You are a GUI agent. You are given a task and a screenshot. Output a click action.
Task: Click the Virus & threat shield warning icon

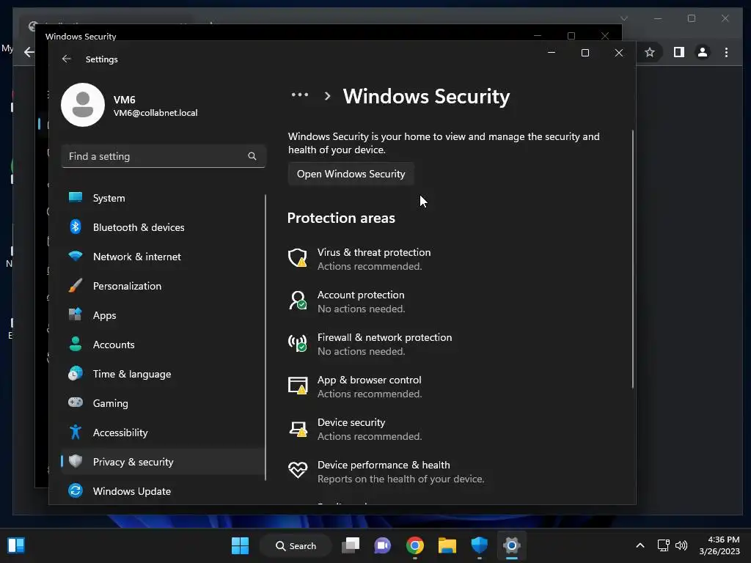click(298, 257)
